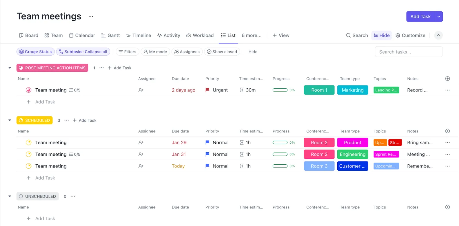Click the Search tasks input field
This screenshot has width=459, height=226.
(x=409, y=52)
